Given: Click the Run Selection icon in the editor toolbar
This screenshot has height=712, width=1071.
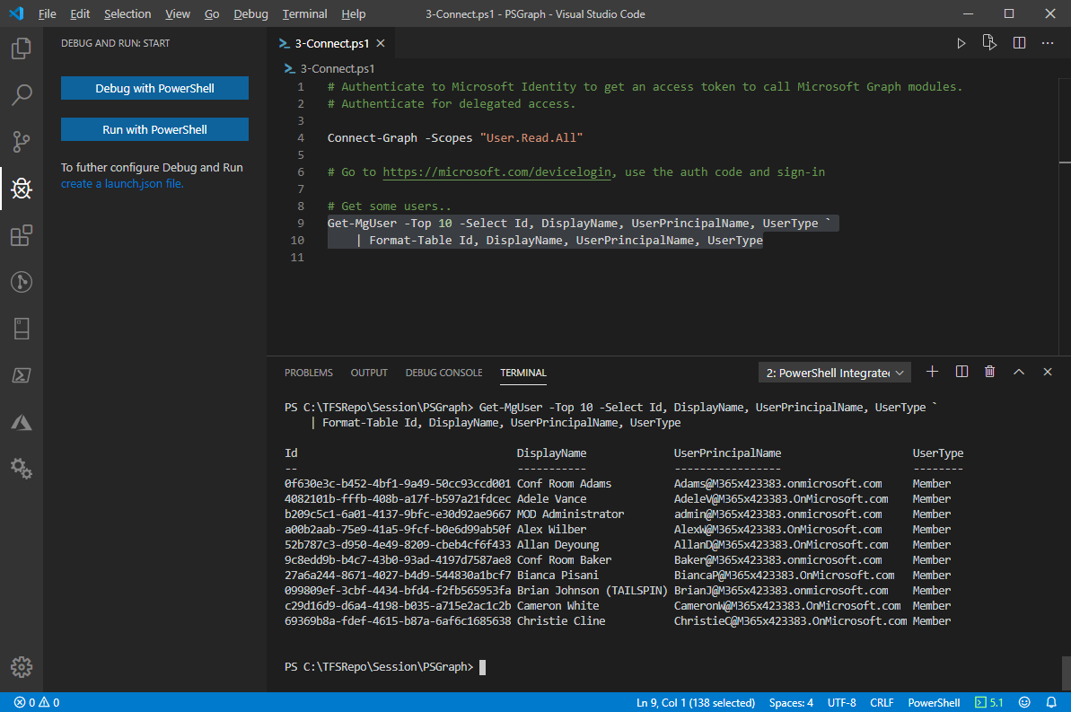Looking at the screenshot, I should pos(989,42).
